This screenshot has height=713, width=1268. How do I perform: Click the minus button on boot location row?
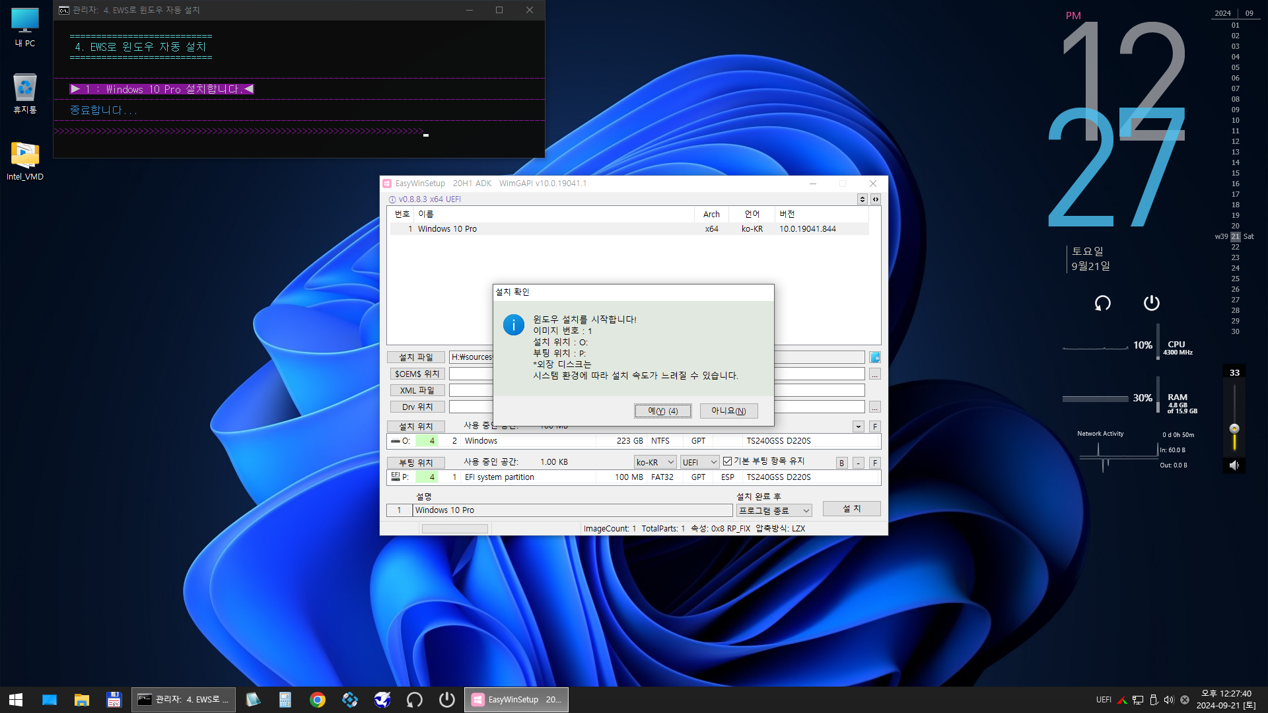(x=858, y=463)
